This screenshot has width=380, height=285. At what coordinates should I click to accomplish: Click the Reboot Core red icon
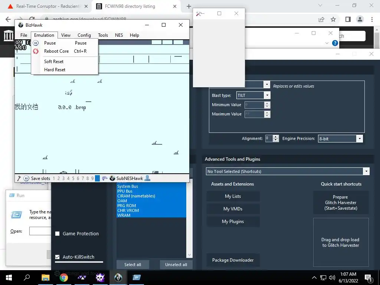tap(36, 51)
